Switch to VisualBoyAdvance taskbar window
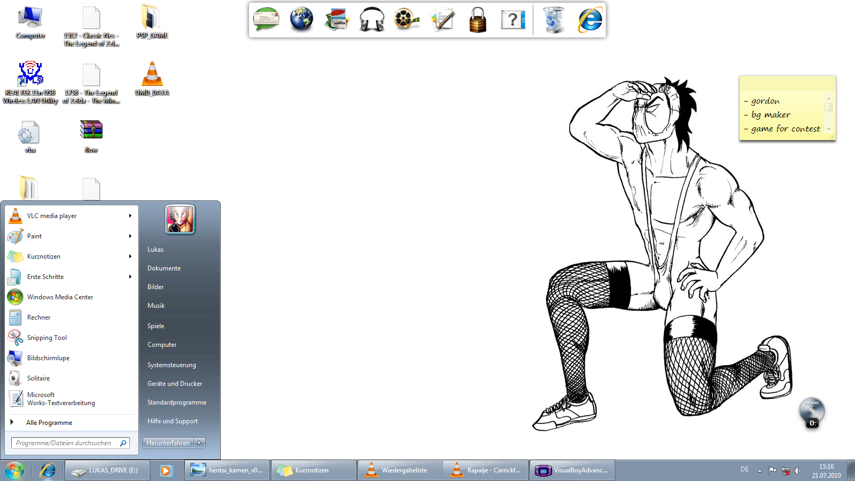855x481 pixels. [572, 470]
